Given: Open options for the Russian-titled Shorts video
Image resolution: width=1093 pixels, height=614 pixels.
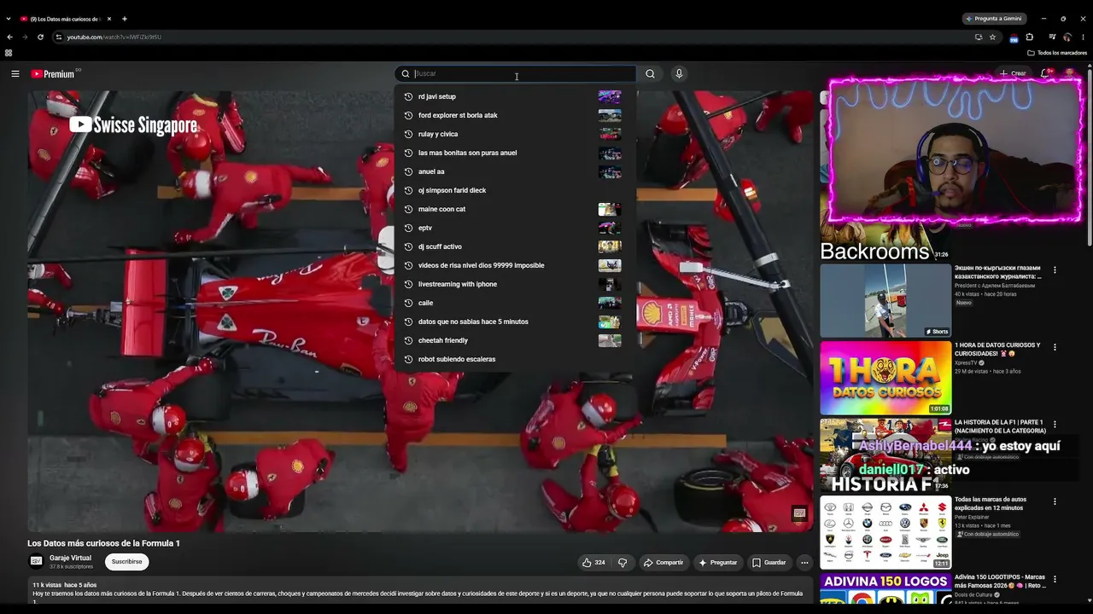Looking at the screenshot, I should (x=1055, y=270).
